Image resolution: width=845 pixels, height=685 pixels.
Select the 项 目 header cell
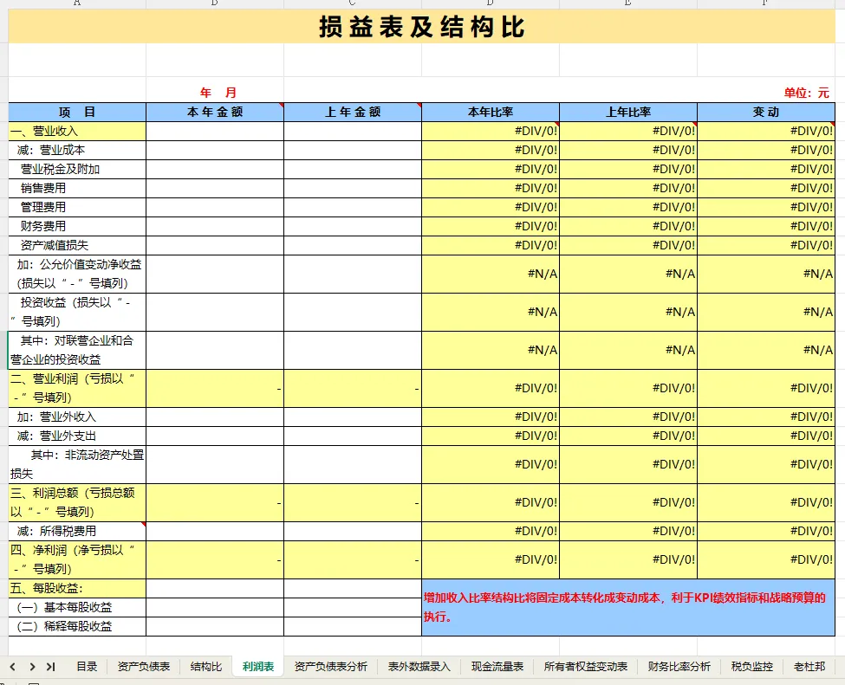pos(77,112)
